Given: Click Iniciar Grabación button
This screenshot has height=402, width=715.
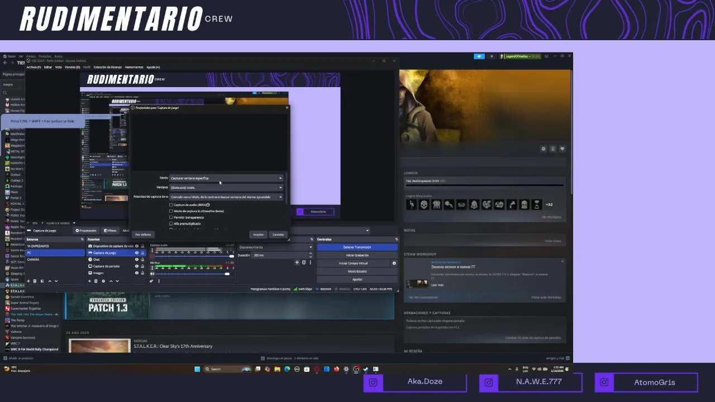Looking at the screenshot, I should pyautogui.click(x=357, y=255).
